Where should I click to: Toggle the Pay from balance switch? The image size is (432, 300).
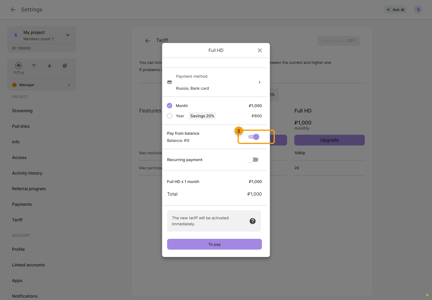coord(253,137)
